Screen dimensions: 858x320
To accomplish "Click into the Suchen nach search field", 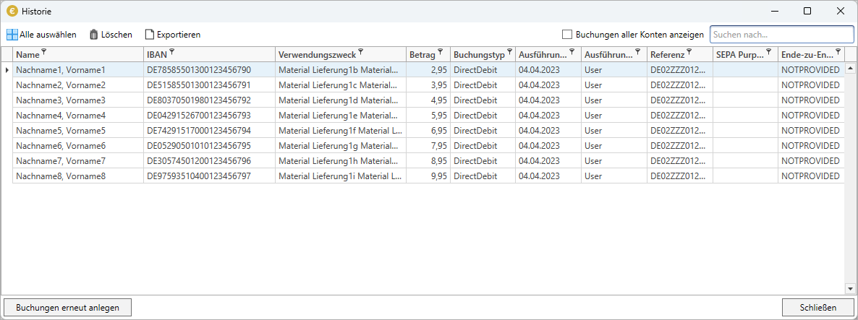I will point(781,35).
